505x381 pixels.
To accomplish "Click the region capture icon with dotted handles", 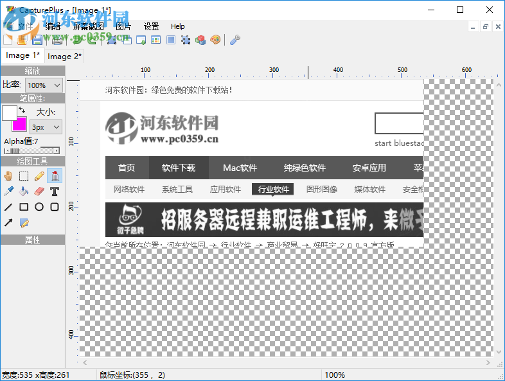I will 186,40.
